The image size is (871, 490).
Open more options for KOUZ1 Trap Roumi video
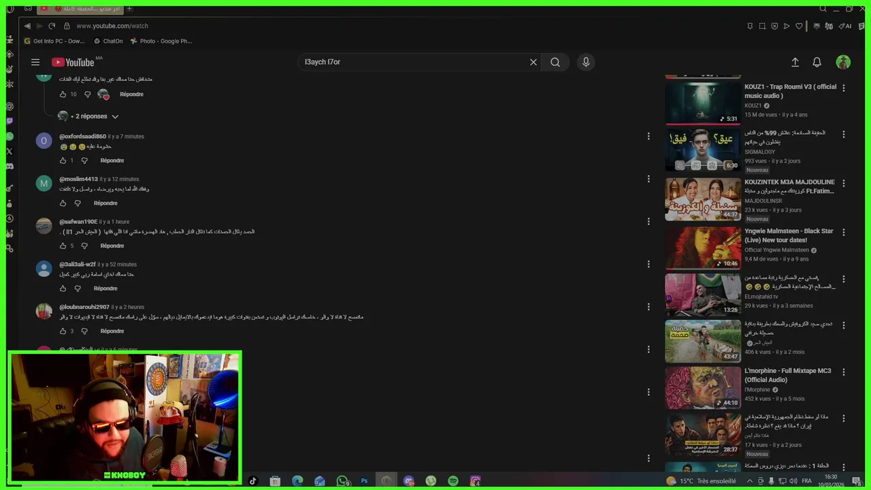pos(844,88)
